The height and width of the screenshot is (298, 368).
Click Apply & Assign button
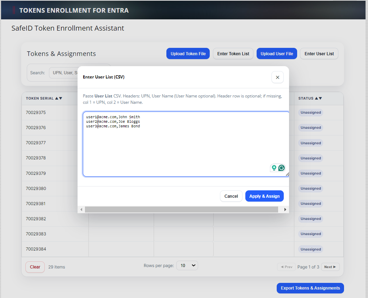coord(264,196)
